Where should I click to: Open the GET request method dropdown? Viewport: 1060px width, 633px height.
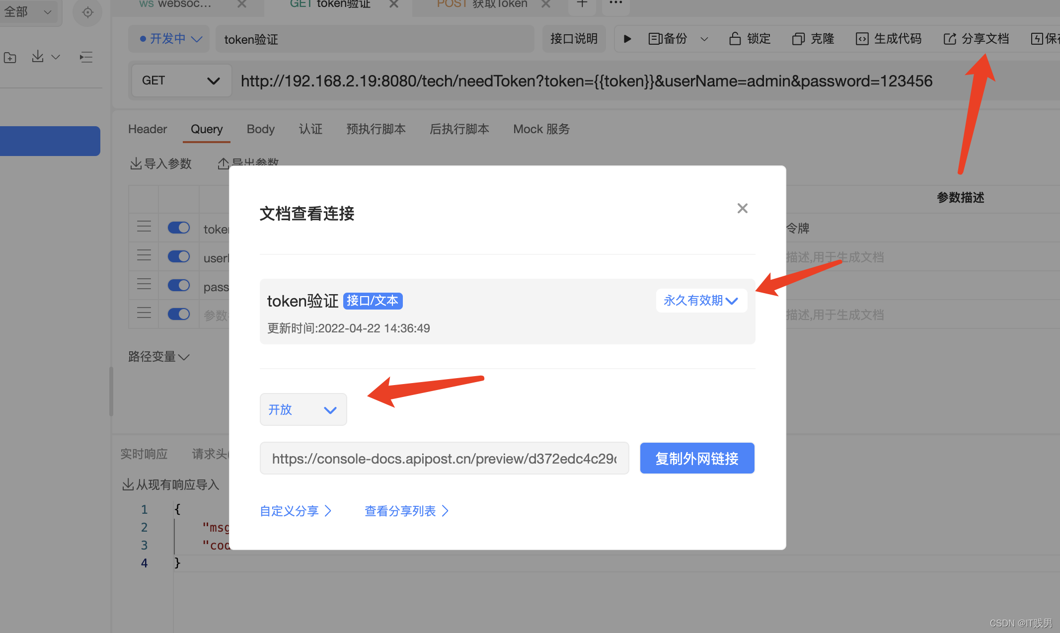[x=181, y=80]
